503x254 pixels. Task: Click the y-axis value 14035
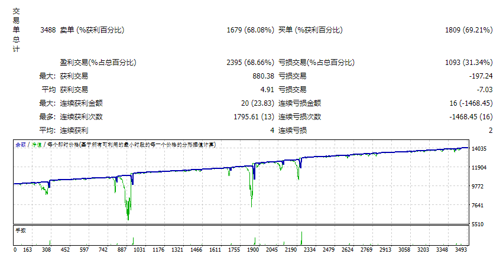(479, 148)
